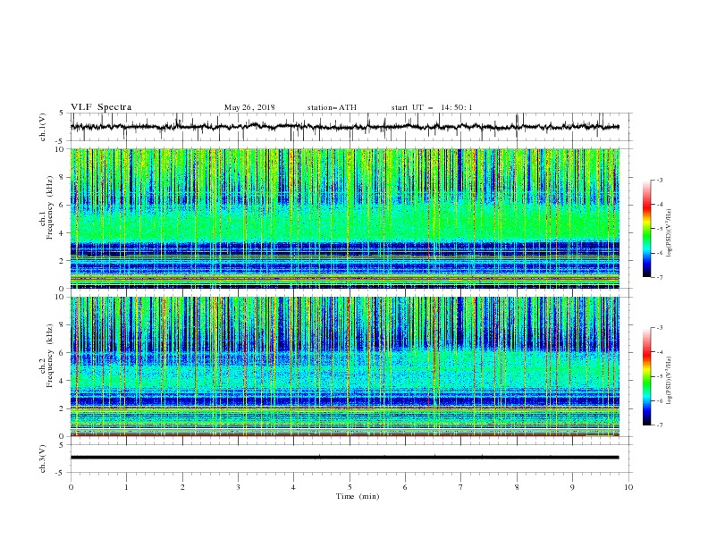The height and width of the screenshot is (547, 708).
Task: Select the ch.1 "Frequency (kHz)" axis label
Action: coord(50,208)
